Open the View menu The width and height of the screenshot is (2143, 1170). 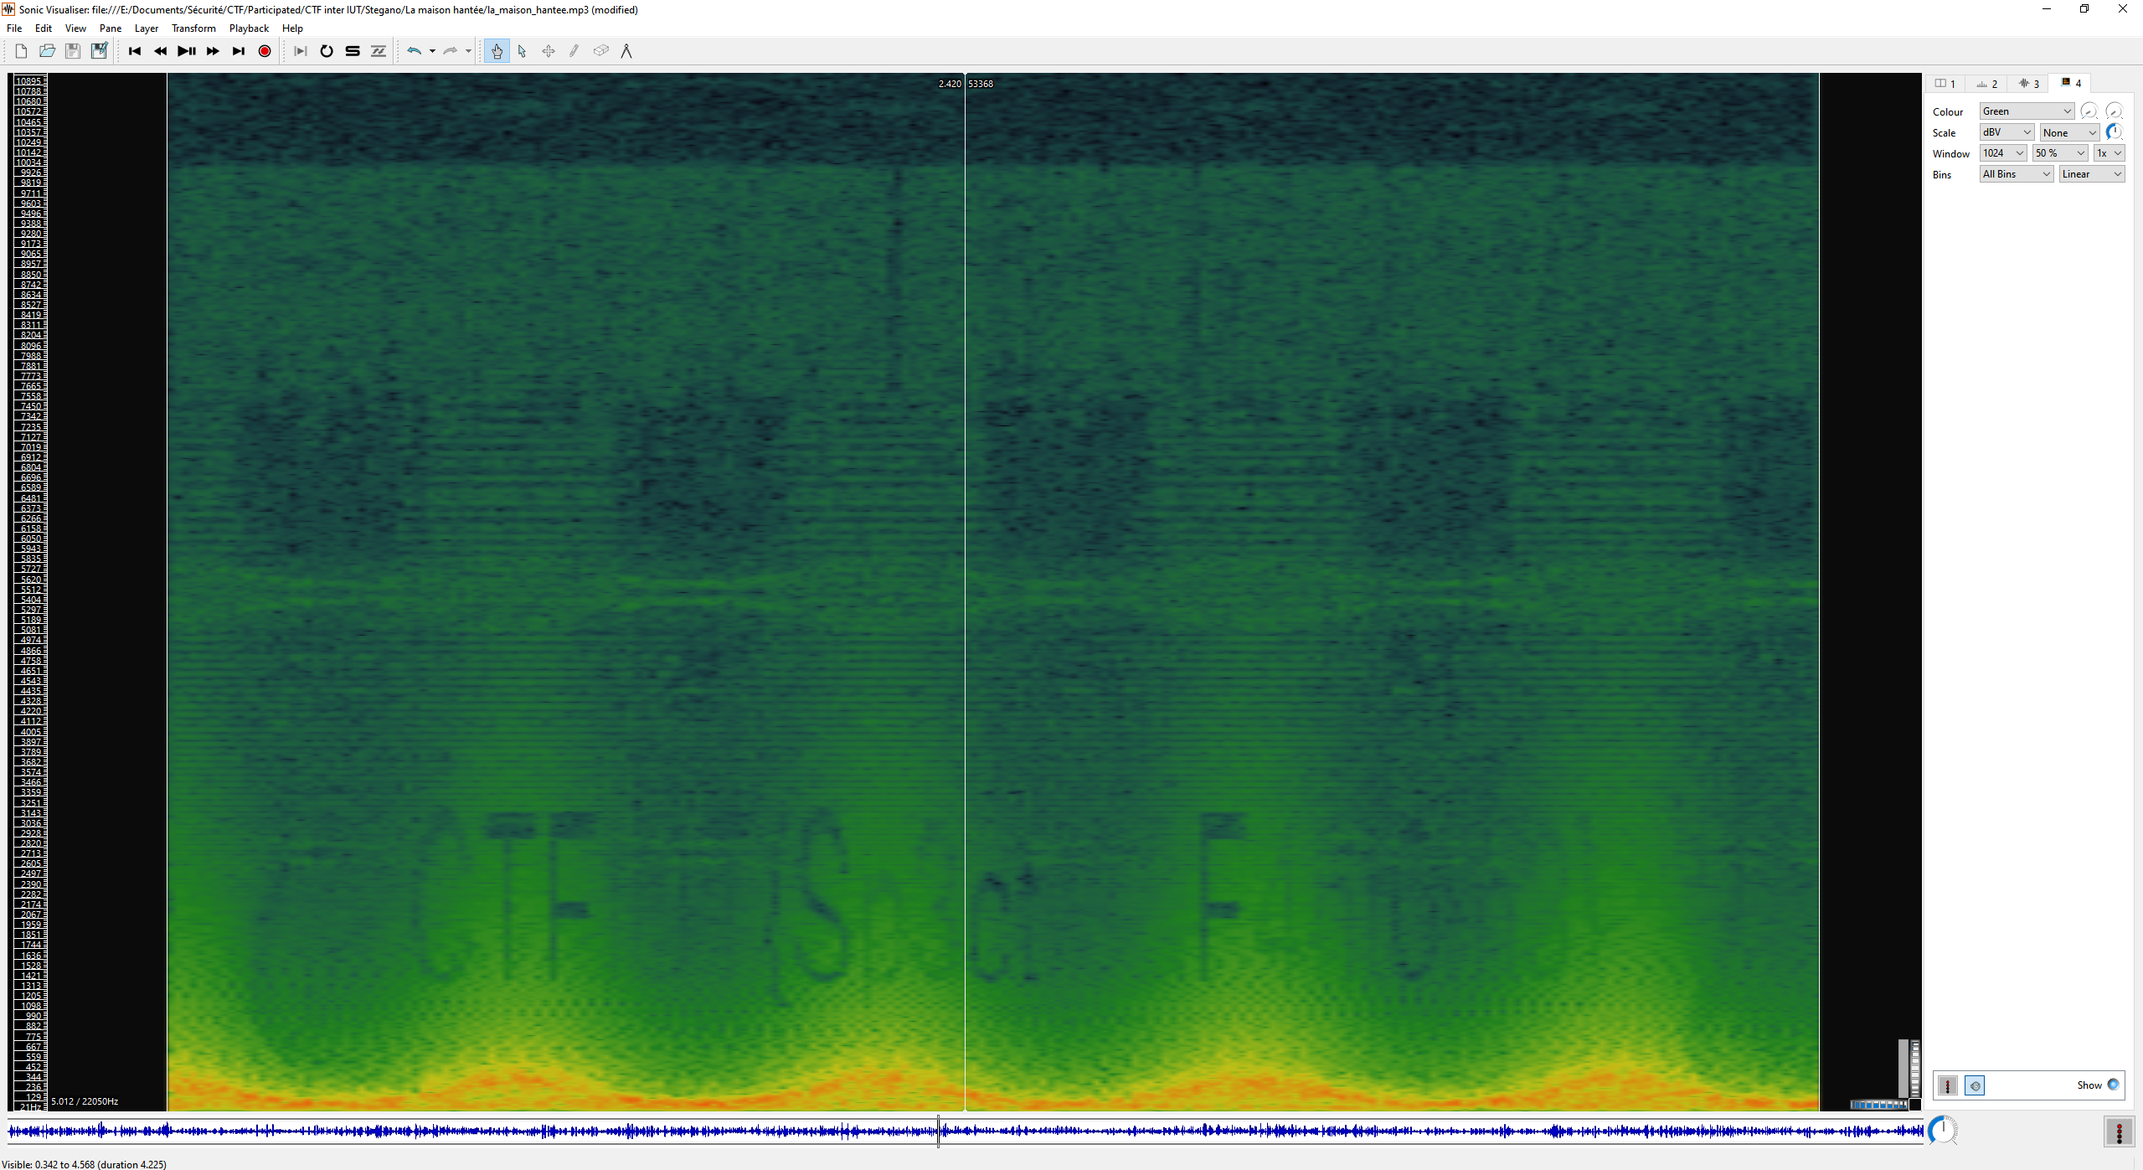click(75, 28)
